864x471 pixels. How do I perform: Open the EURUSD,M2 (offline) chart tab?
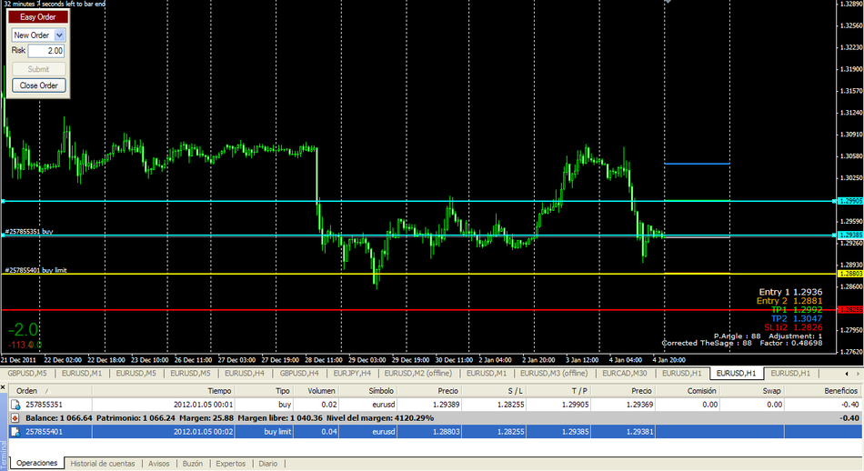[419, 373]
